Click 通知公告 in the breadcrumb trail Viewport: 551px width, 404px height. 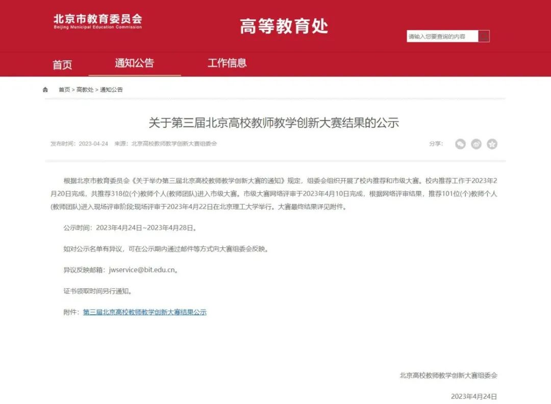coord(111,90)
